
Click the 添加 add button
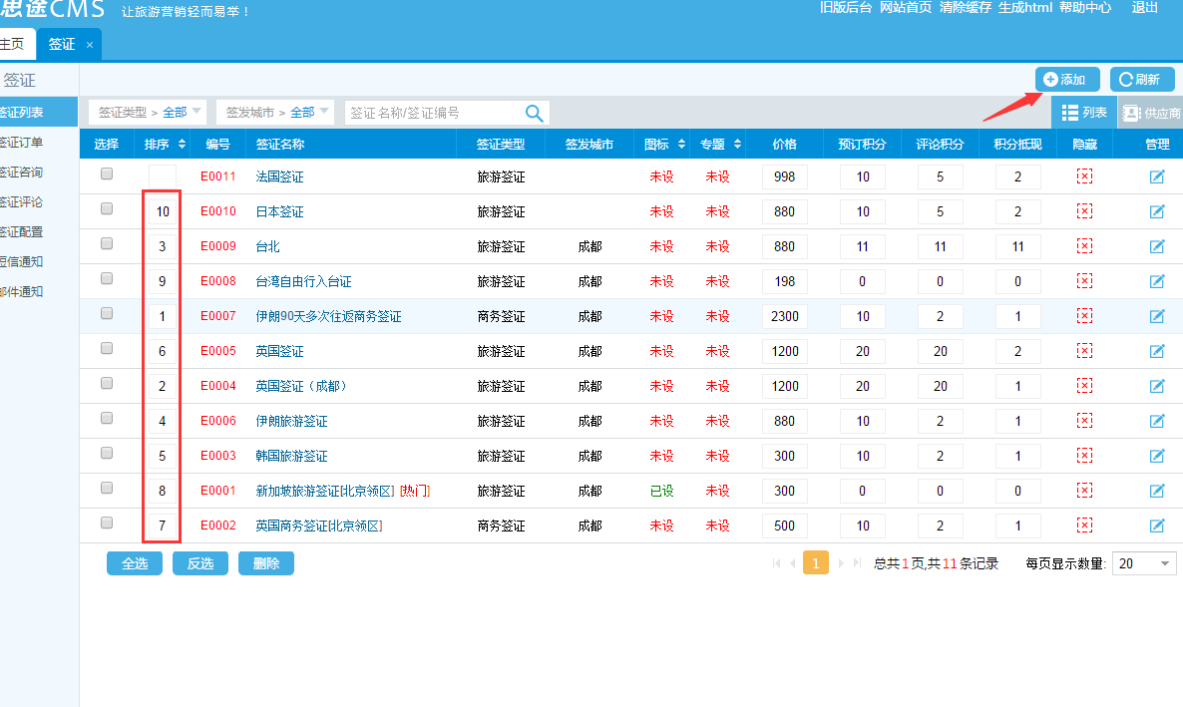click(1066, 80)
